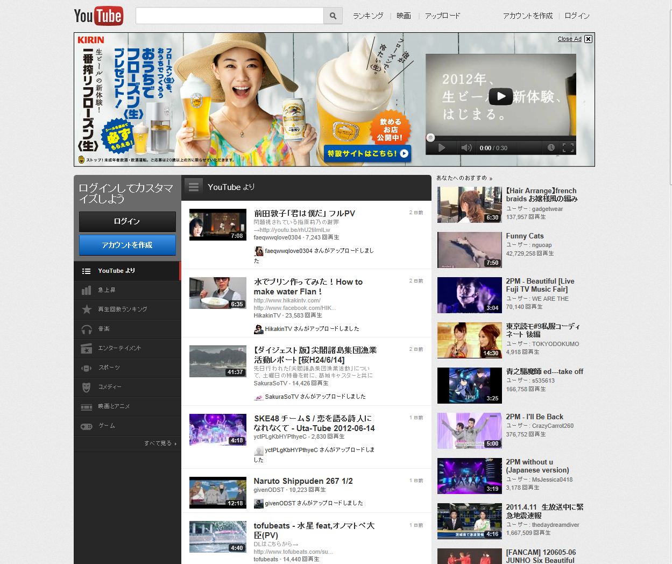Click the YouTube search input field

coord(229,16)
